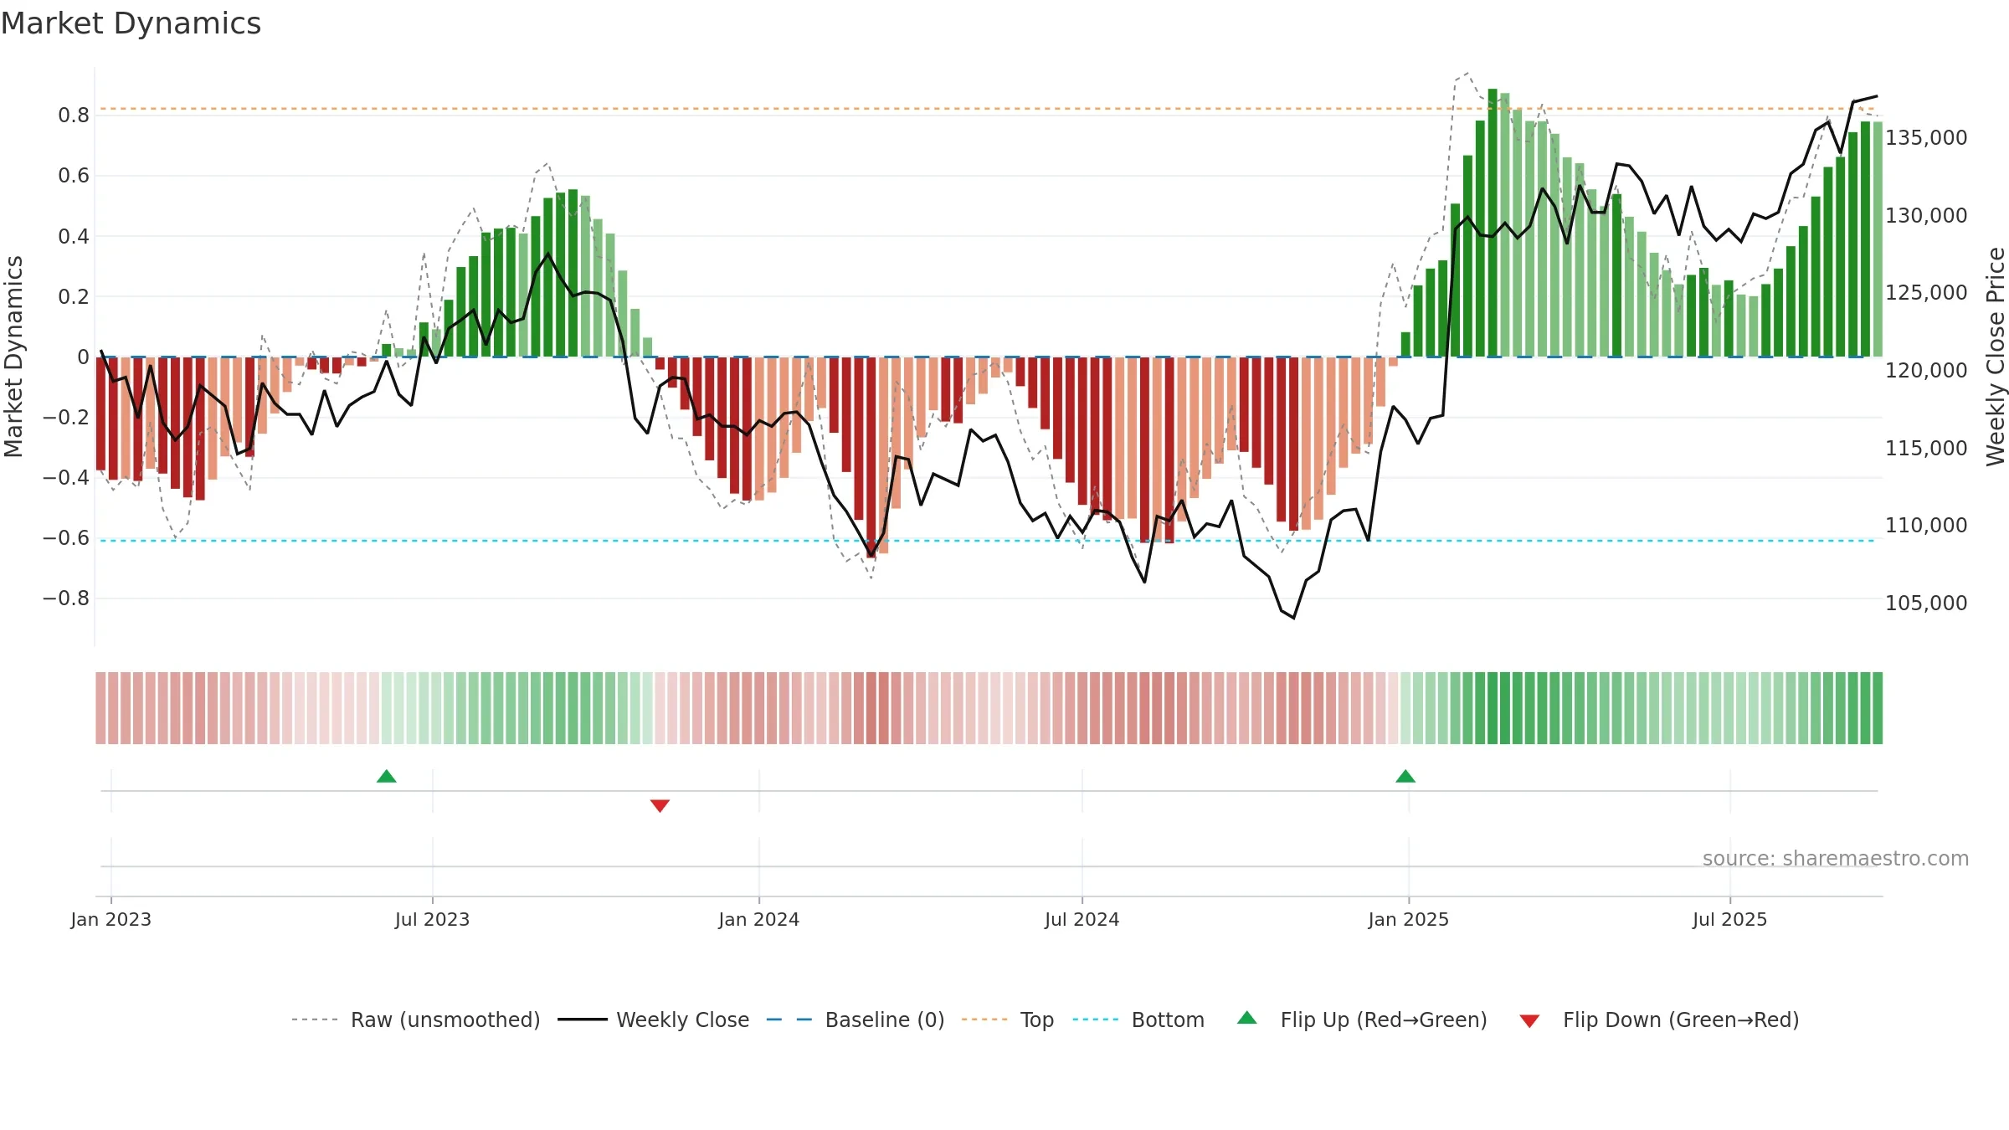Click the red triangle icon in legend

(x=1529, y=1021)
